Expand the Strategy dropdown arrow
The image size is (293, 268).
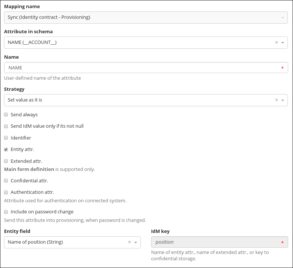(283, 100)
